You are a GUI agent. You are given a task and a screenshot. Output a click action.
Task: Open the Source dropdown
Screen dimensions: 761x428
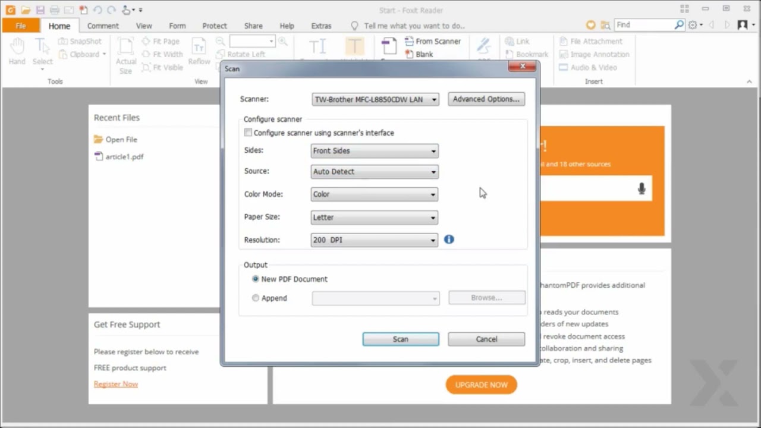[x=375, y=171]
